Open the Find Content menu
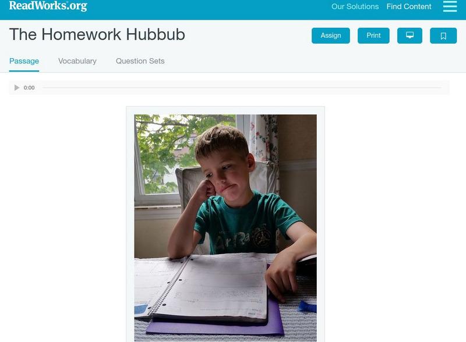Screen dimensions: 466x342 click(x=409, y=6)
